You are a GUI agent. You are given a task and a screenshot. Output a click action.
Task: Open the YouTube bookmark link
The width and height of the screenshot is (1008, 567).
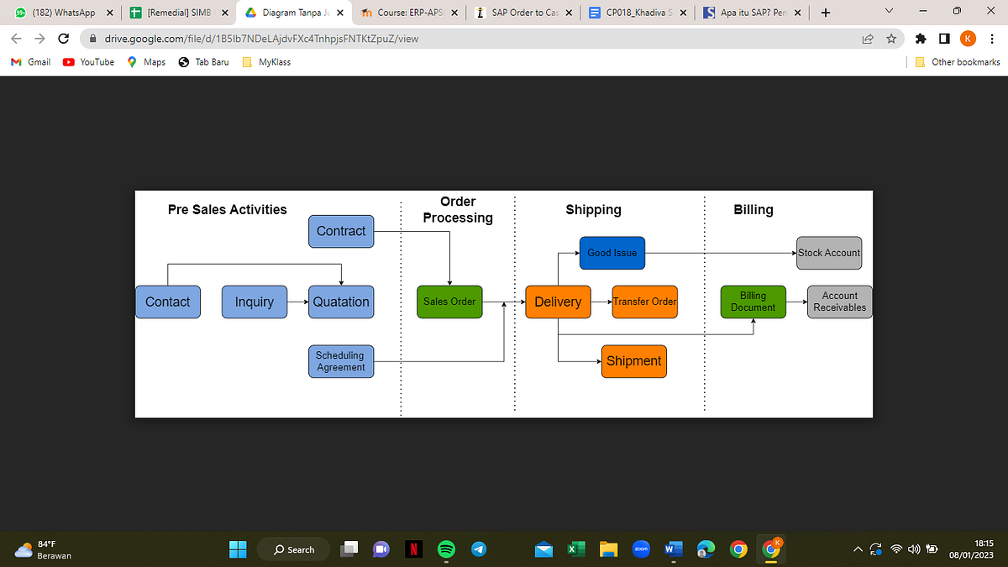tap(87, 61)
